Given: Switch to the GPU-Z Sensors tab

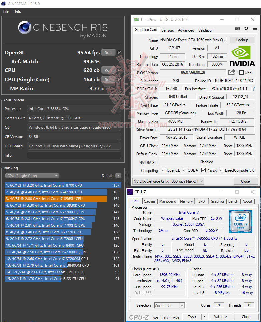Looking at the screenshot, I should coord(167,30).
